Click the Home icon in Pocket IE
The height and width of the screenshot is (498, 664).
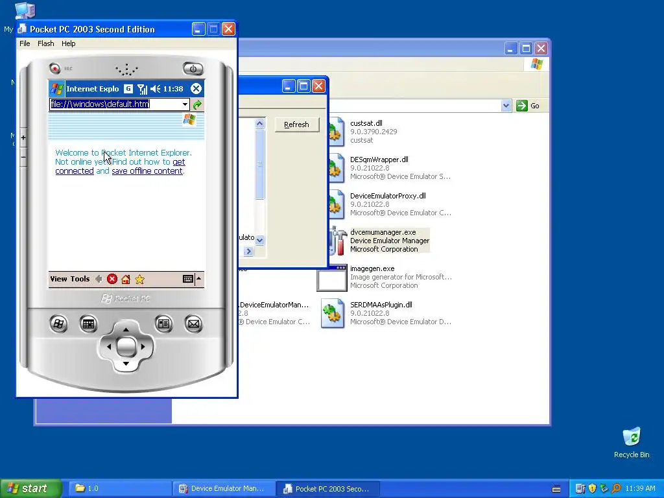pos(126,279)
